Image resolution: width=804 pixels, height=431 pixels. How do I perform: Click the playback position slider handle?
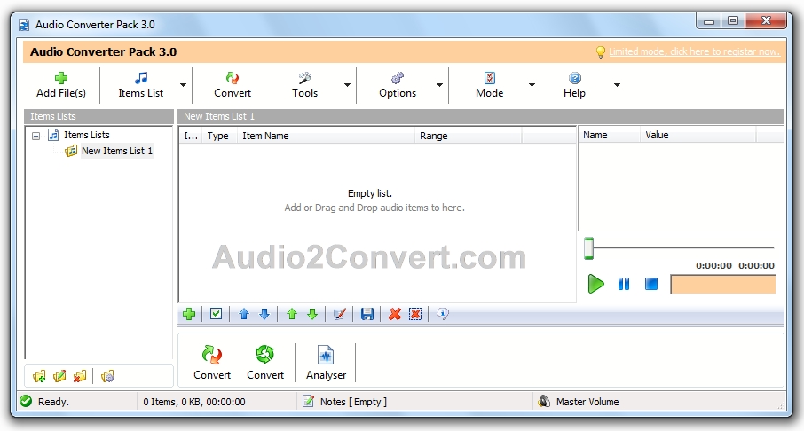click(588, 248)
